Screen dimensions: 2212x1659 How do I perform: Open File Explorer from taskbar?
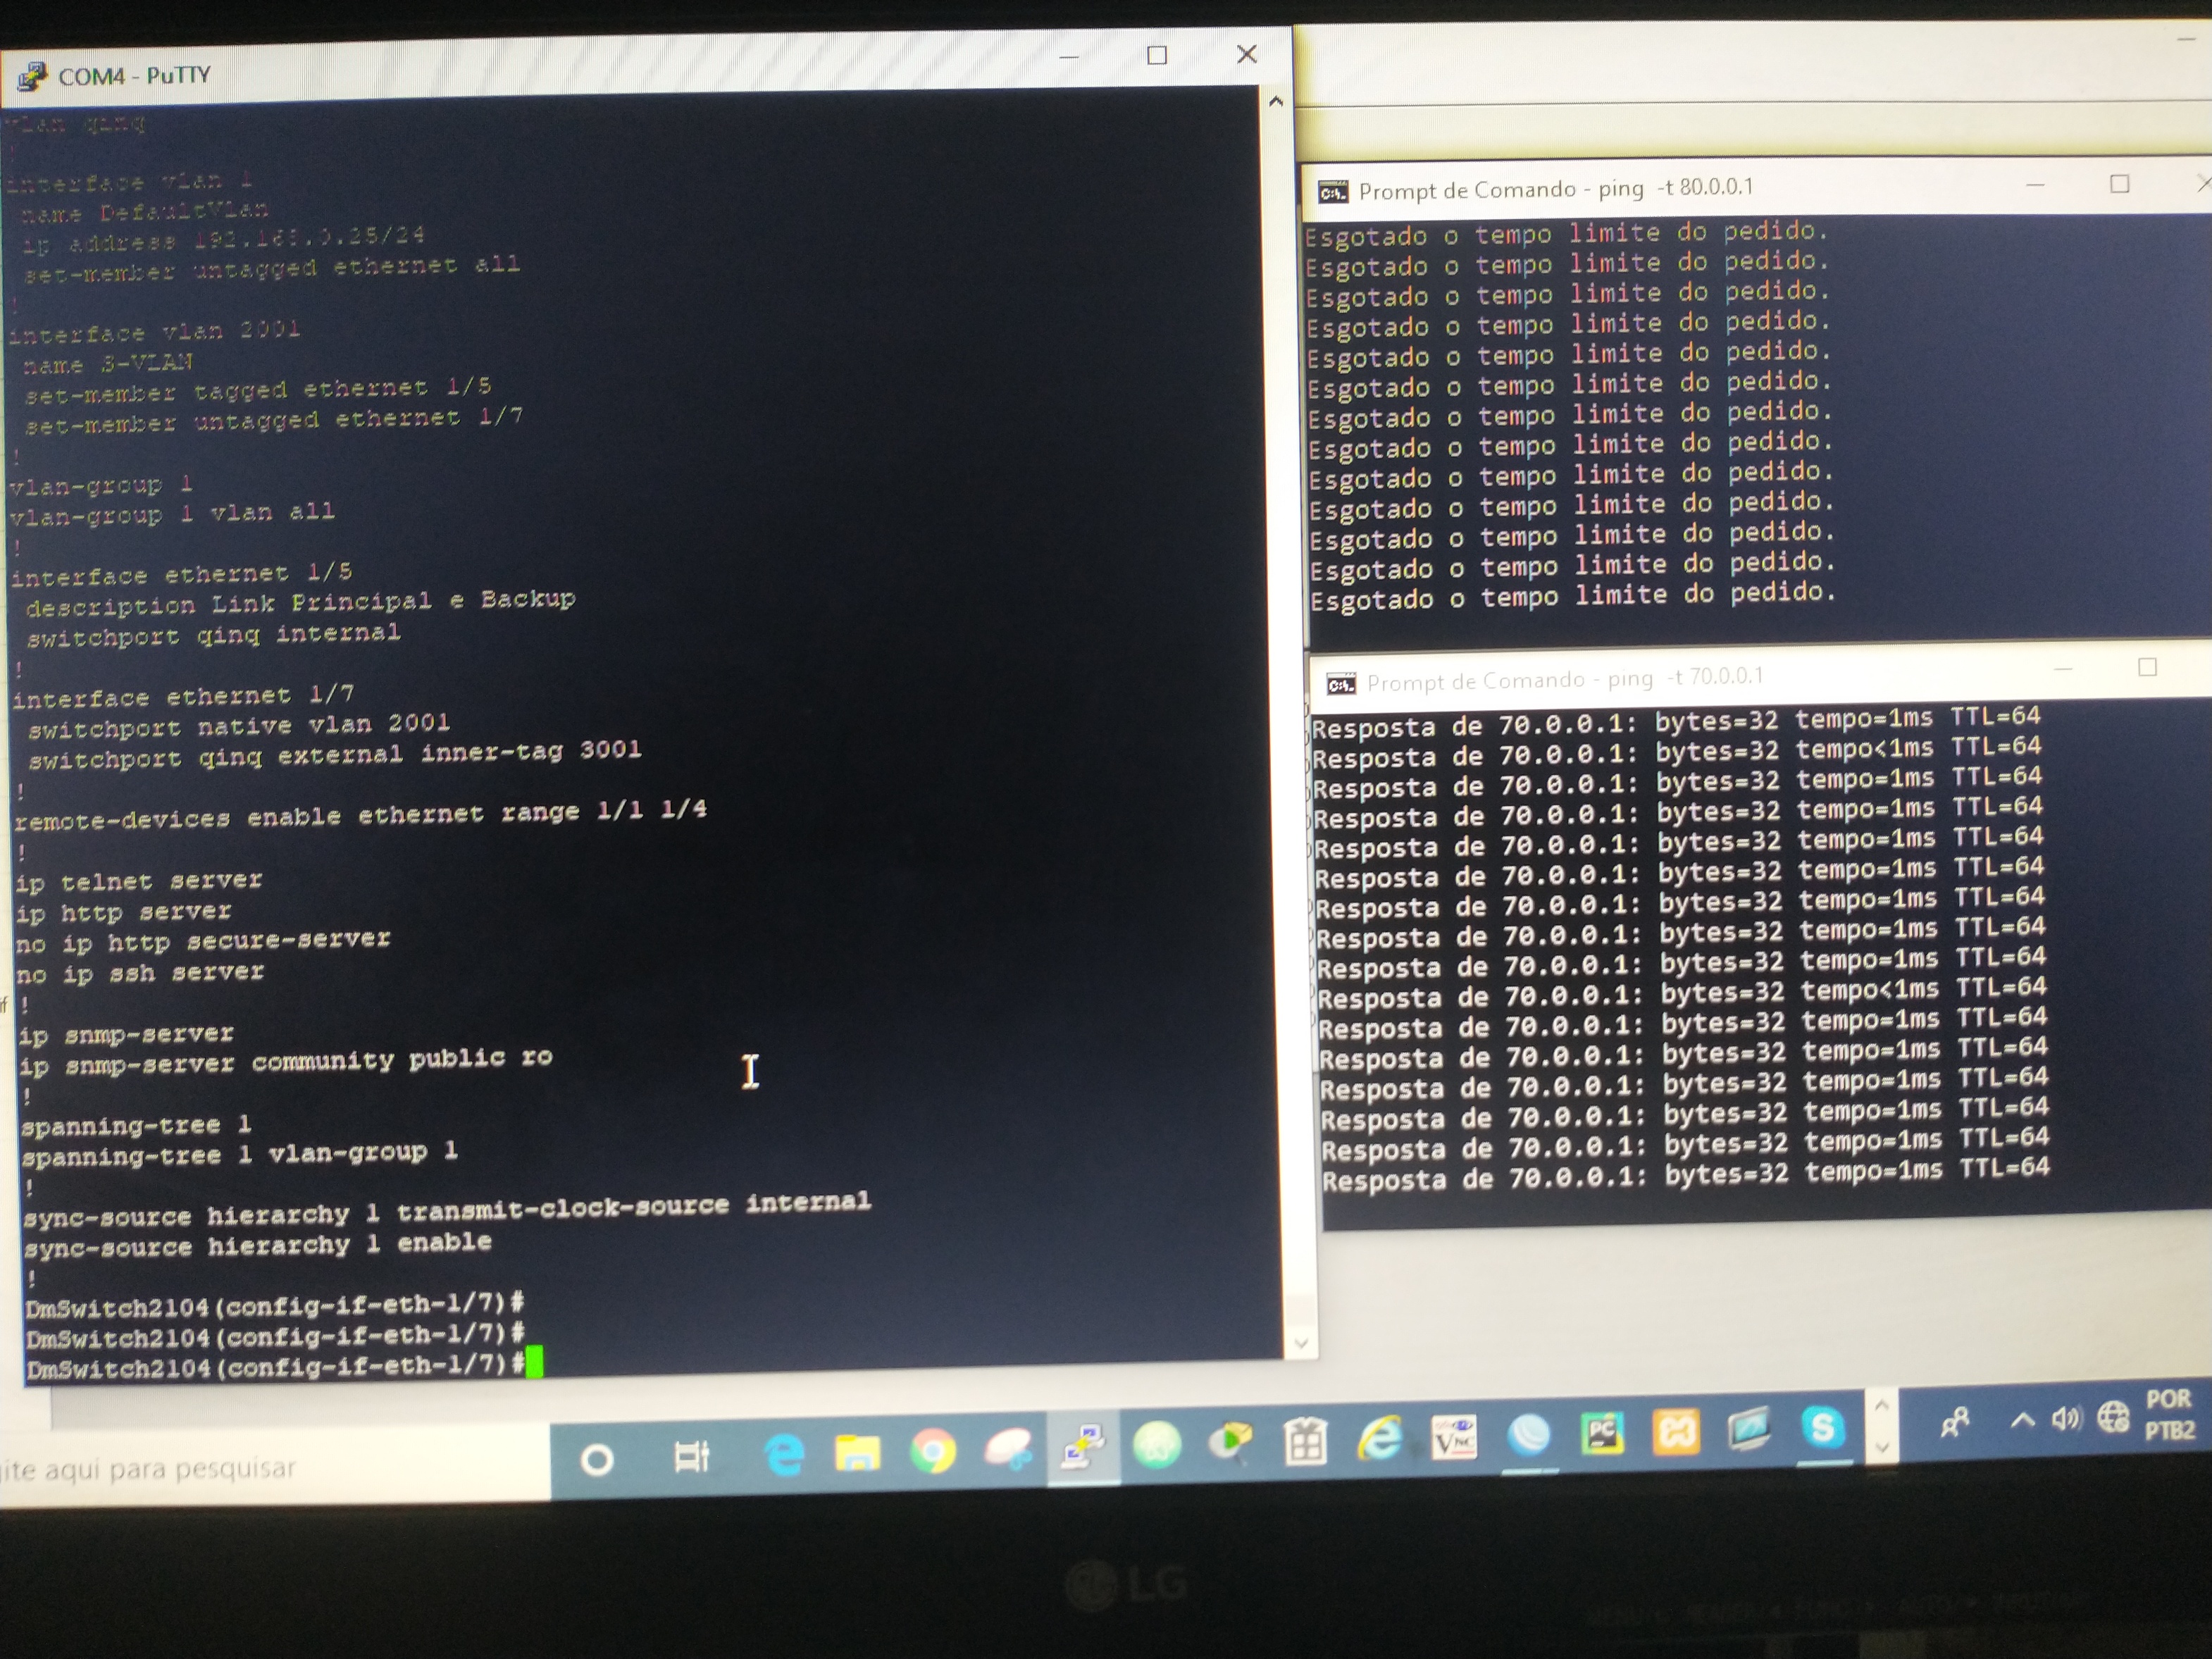point(857,1452)
